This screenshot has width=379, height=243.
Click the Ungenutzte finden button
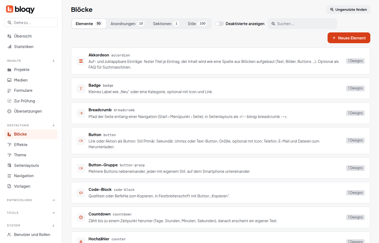(348, 9)
